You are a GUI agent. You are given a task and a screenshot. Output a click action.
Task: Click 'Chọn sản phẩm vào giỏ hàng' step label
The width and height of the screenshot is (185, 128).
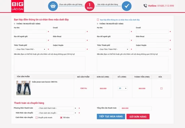(x=71, y=4)
